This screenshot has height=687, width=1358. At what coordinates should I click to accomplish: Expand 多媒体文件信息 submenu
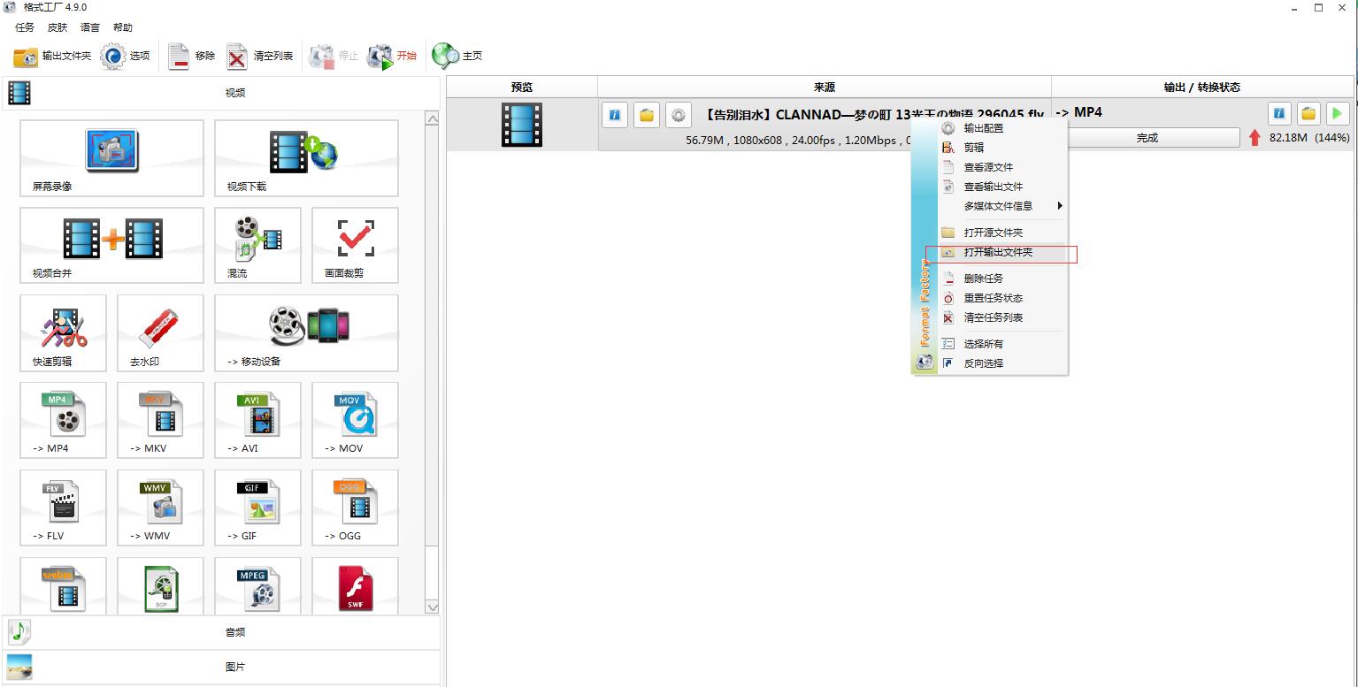pos(1002,206)
